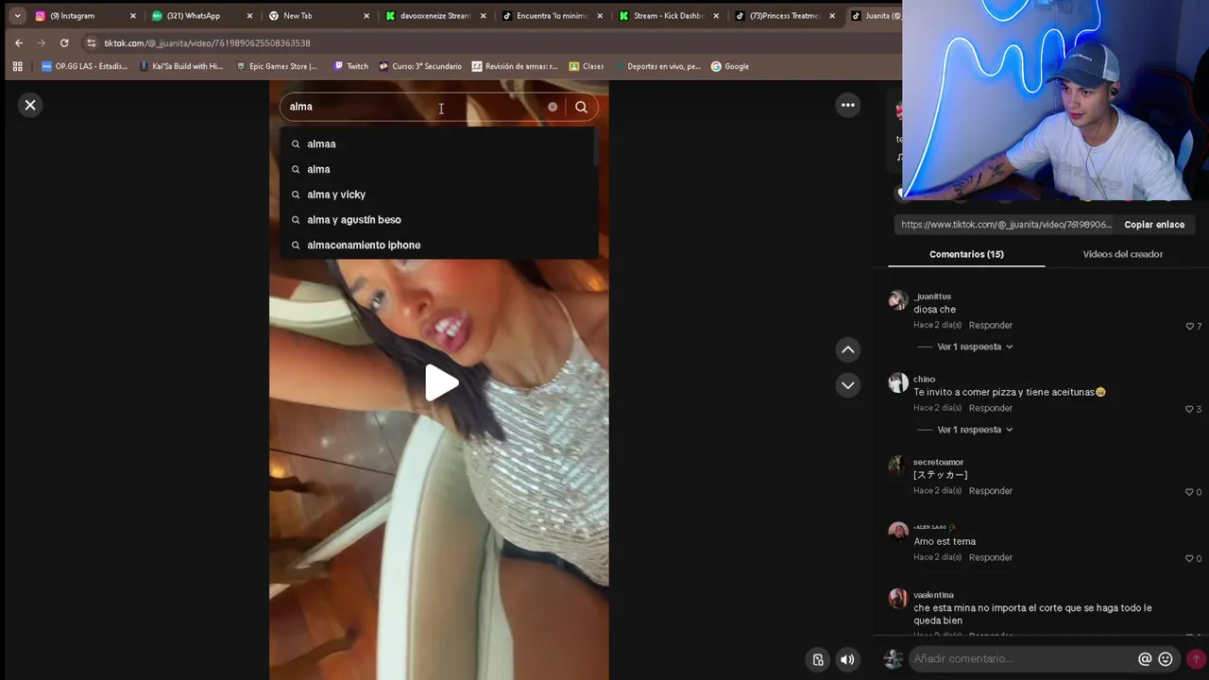
Task: Reply to the 'Amo est tema' comment
Action: point(990,557)
